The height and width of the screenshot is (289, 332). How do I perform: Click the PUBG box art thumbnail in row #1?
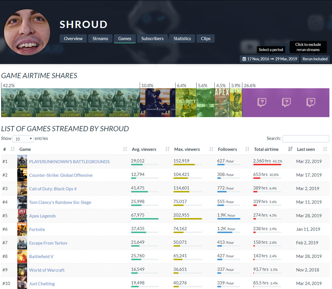(x=22, y=162)
